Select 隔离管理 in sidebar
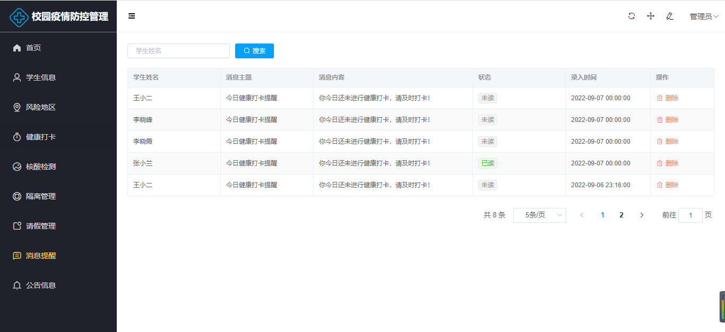 40,196
